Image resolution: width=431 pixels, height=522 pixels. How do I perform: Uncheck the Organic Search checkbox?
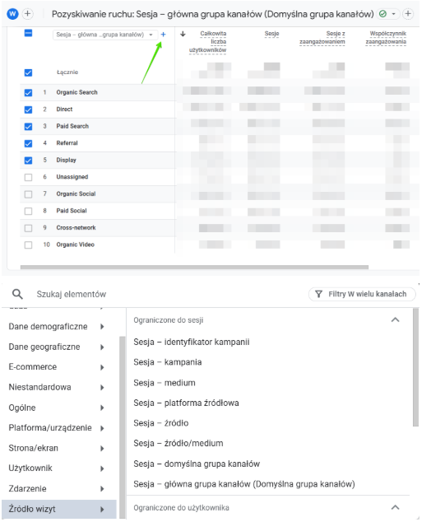click(x=28, y=92)
